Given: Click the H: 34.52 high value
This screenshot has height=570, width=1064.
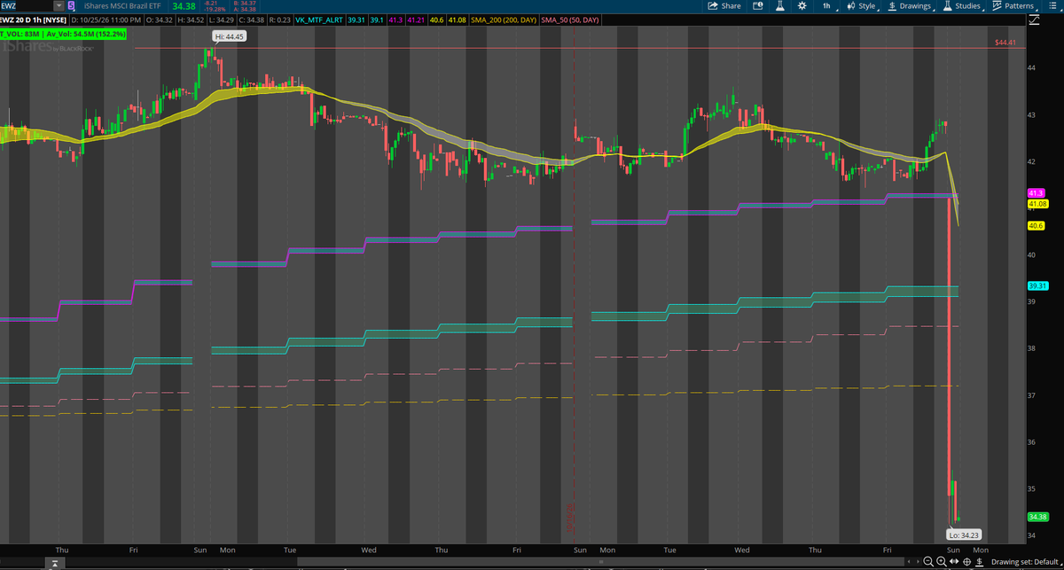Looking at the screenshot, I should (191, 20).
